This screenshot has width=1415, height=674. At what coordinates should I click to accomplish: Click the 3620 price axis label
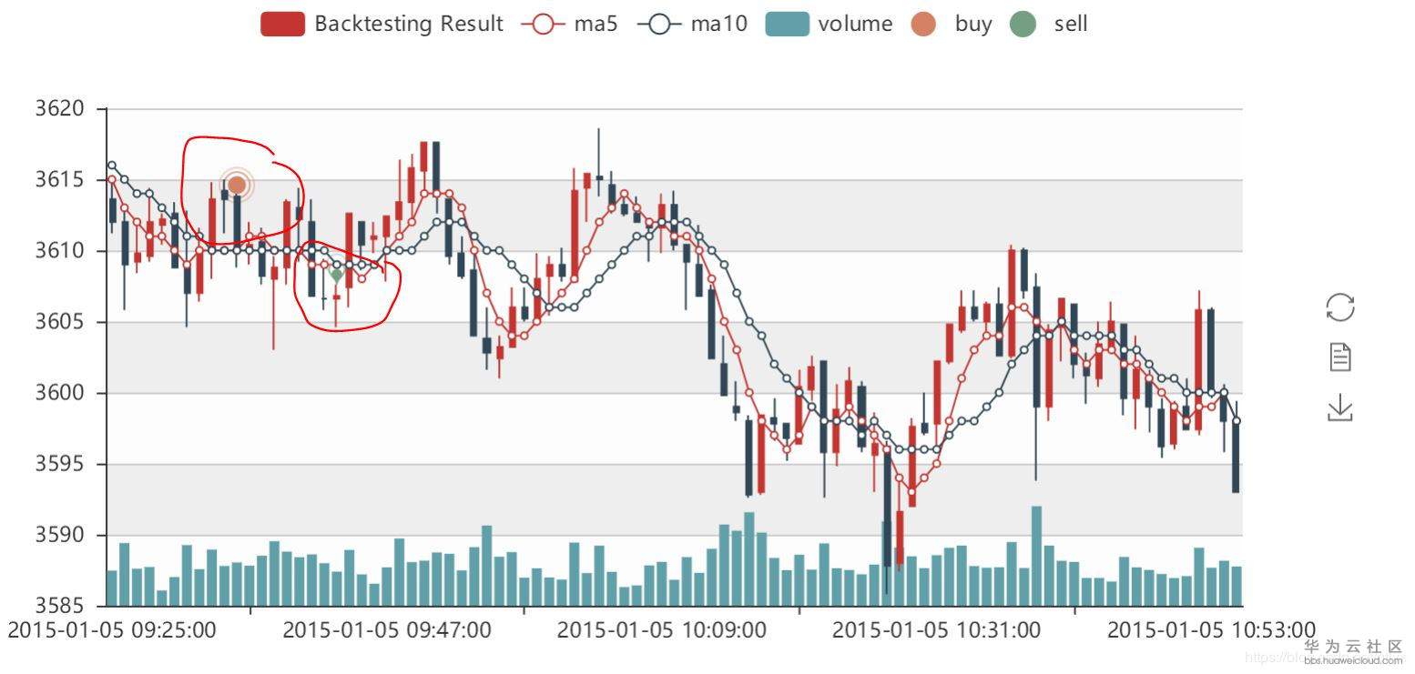[59, 109]
